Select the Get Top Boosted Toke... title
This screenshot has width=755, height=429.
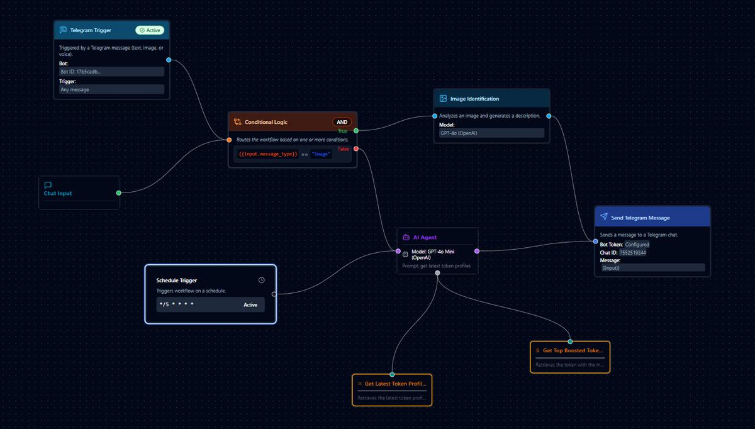[574, 350]
